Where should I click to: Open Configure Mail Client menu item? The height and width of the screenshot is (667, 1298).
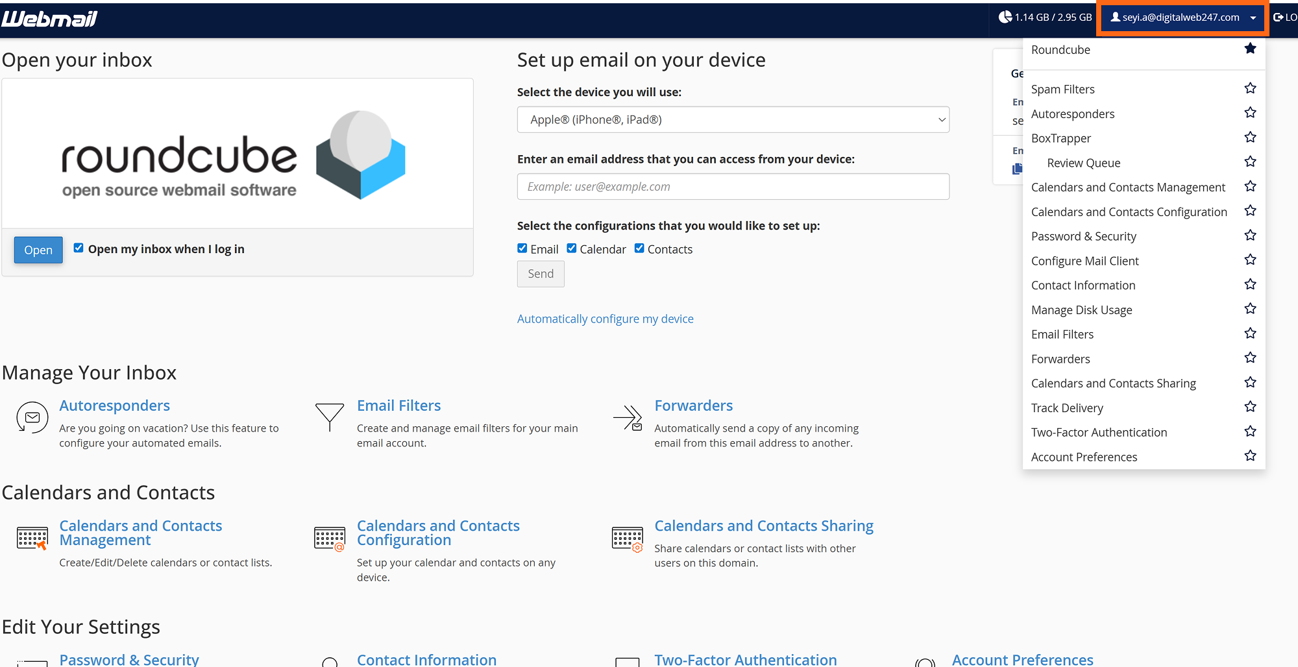[1084, 261]
